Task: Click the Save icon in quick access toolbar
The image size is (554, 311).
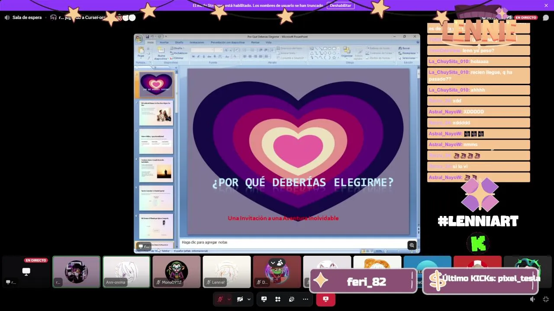Action: click(147, 37)
